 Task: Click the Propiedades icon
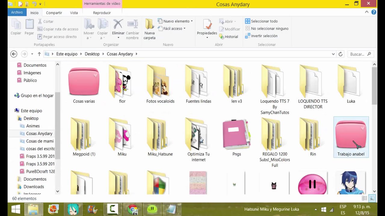[x=207, y=24]
